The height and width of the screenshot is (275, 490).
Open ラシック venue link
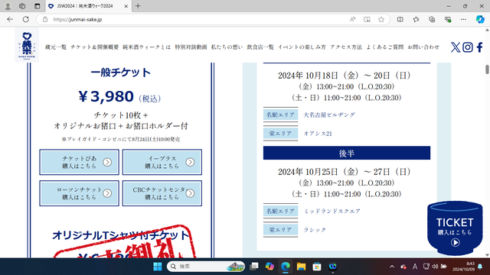[x=315, y=230]
